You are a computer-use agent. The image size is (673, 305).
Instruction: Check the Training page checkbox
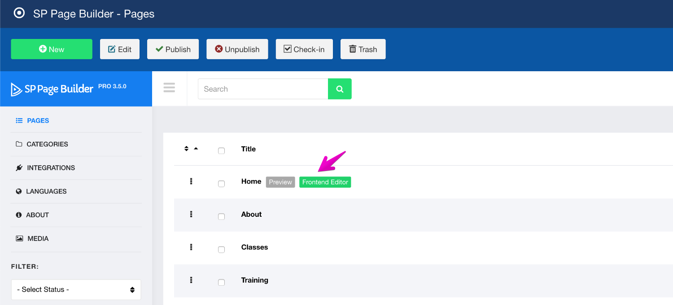(x=221, y=283)
